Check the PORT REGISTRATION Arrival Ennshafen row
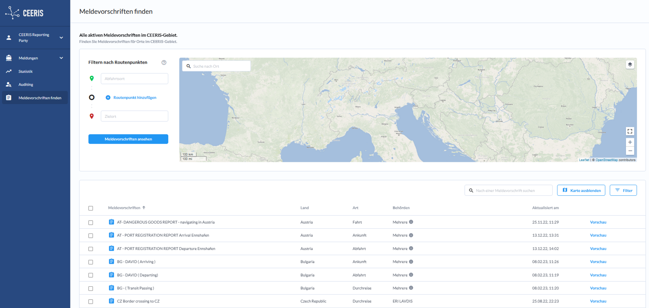The width and height of the screenshot is (649, 308). (91, 236)
